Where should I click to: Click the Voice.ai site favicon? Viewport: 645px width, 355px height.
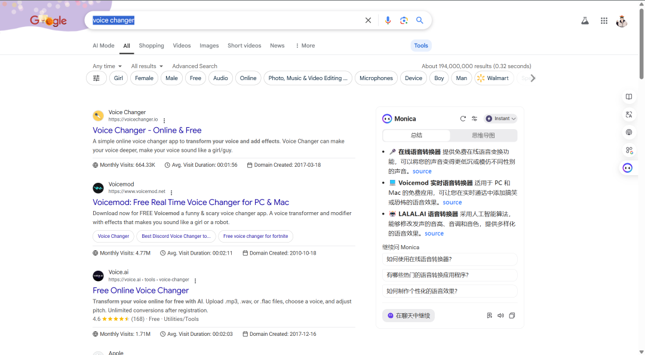tap(99, 276)
